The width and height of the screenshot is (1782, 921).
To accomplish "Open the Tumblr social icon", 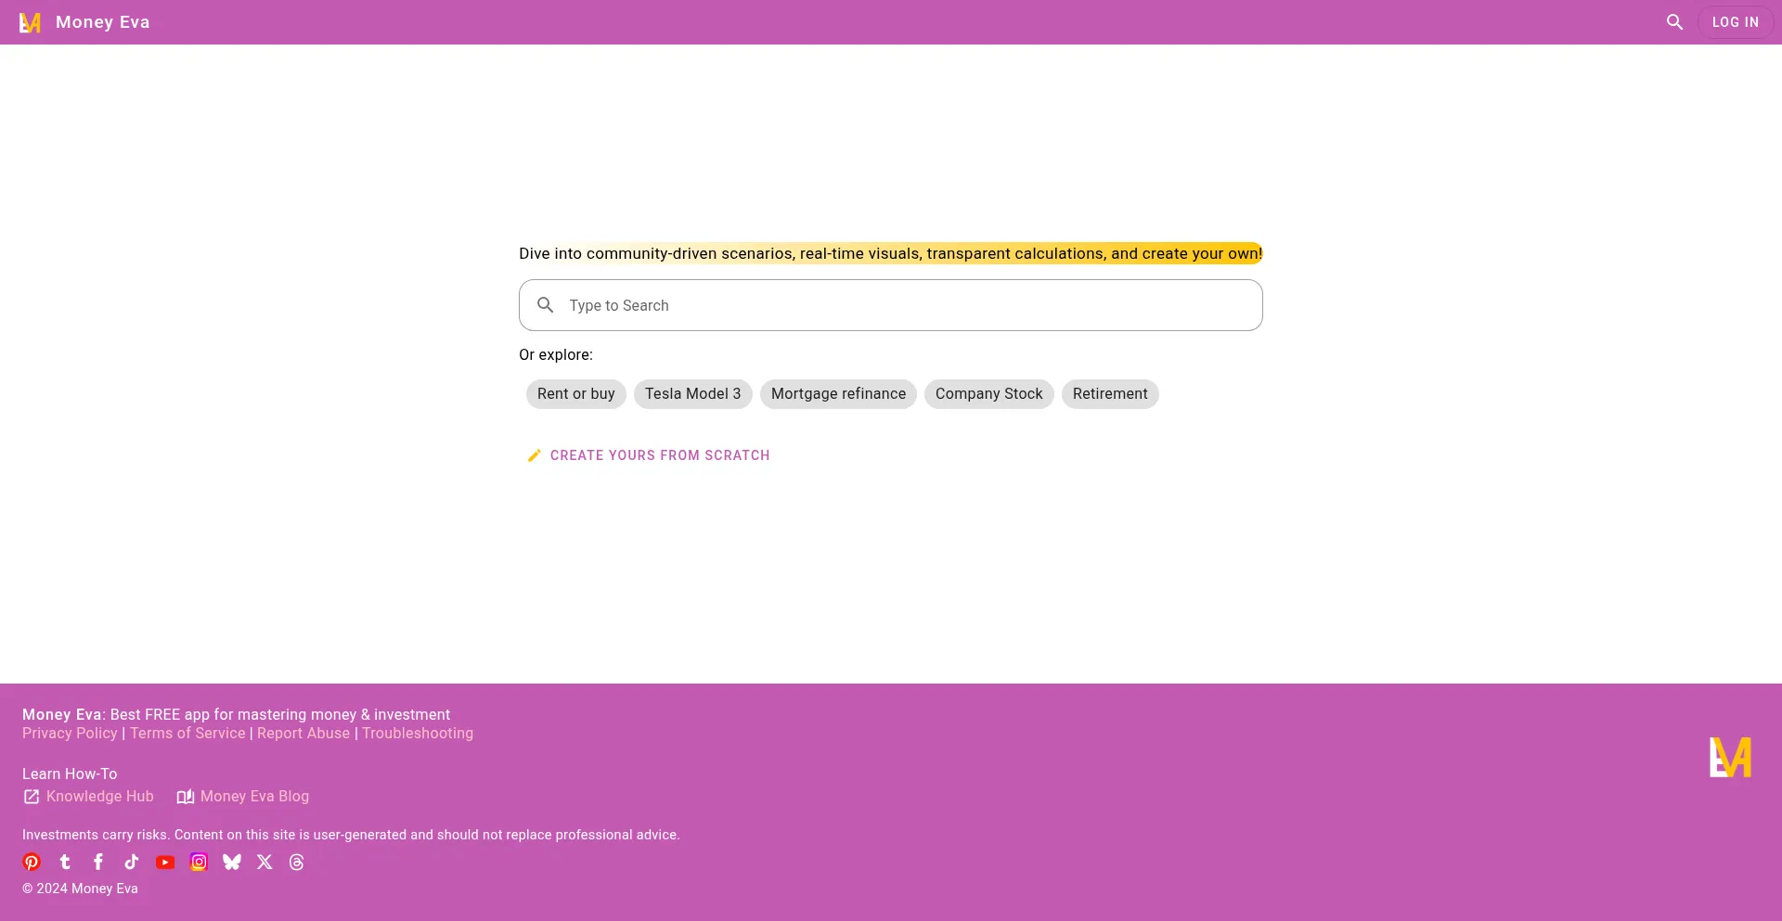I will click(65, 862).
